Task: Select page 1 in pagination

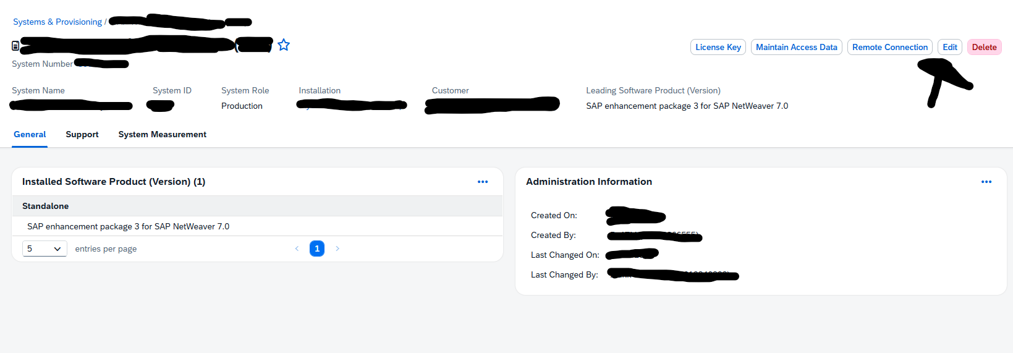Action: coord(317,249)
